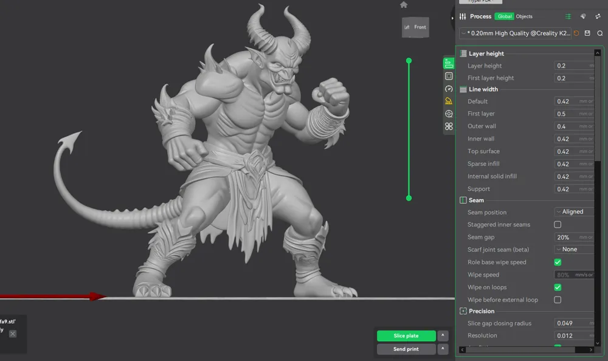Edit the Top surface line width field
This screenshot has width=608, height=361.
pos(574,151)
